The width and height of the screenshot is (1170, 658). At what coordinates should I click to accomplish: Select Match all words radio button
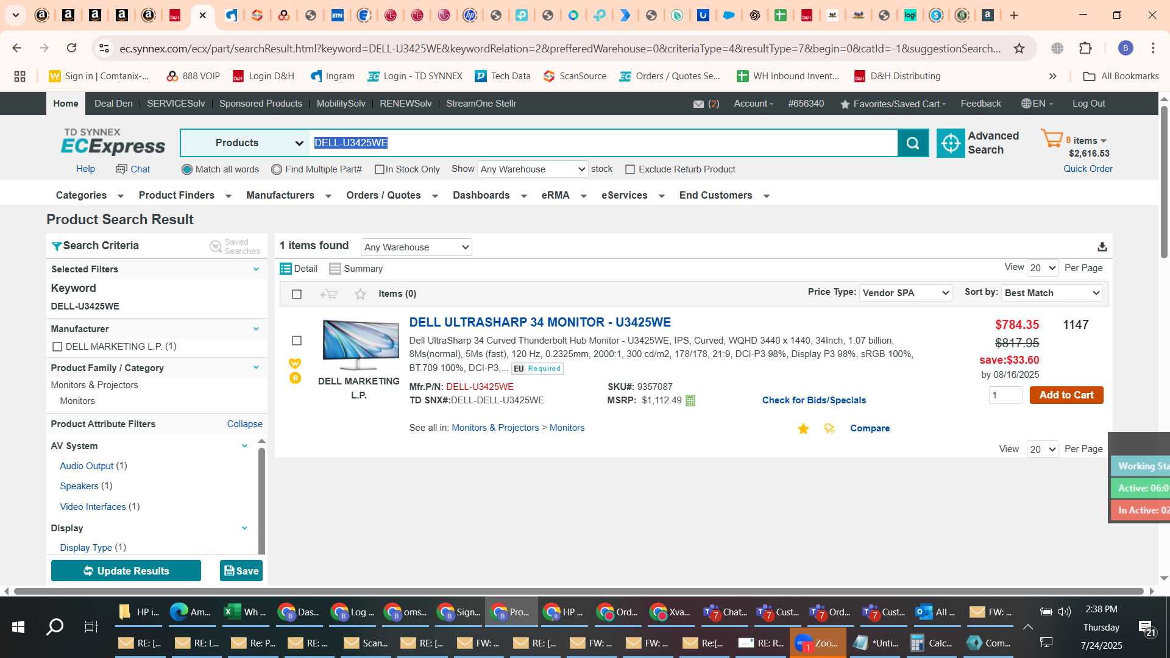pyautogui.click(x=187, y=169)
